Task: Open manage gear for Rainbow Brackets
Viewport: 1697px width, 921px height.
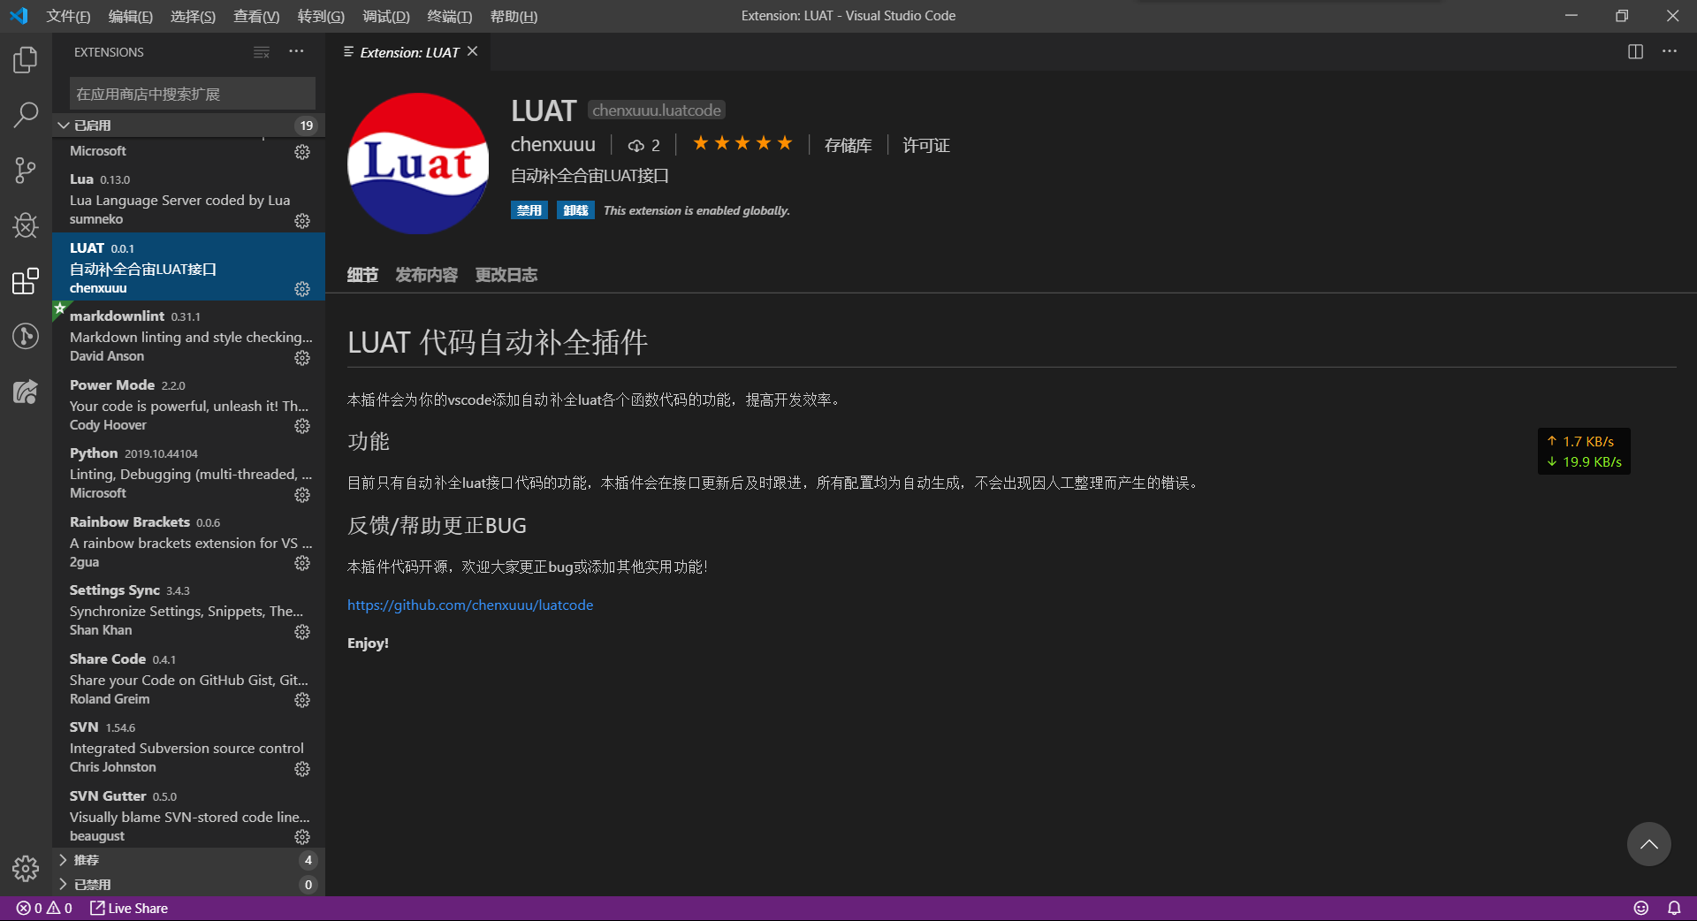Action: click(x=302, y=563)
